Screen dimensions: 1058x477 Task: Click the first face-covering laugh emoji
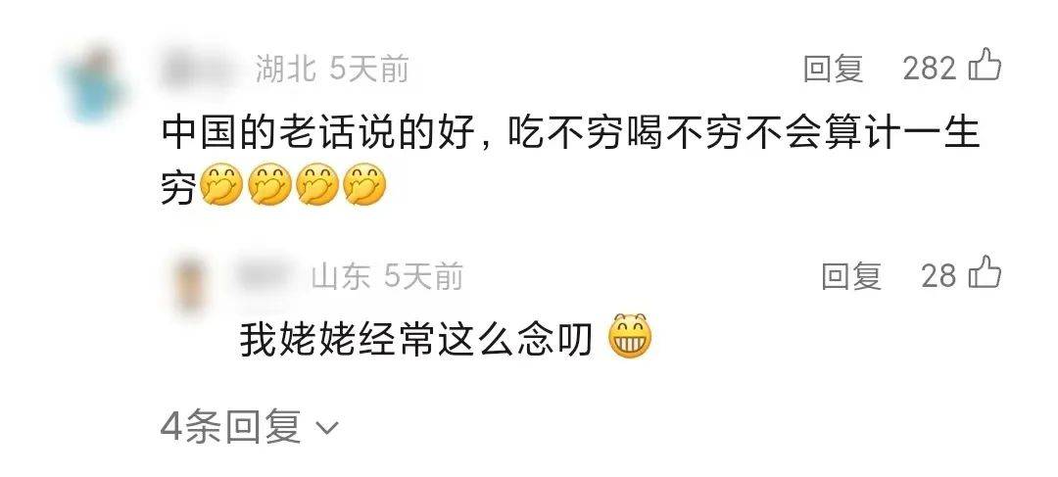[221, 183]
